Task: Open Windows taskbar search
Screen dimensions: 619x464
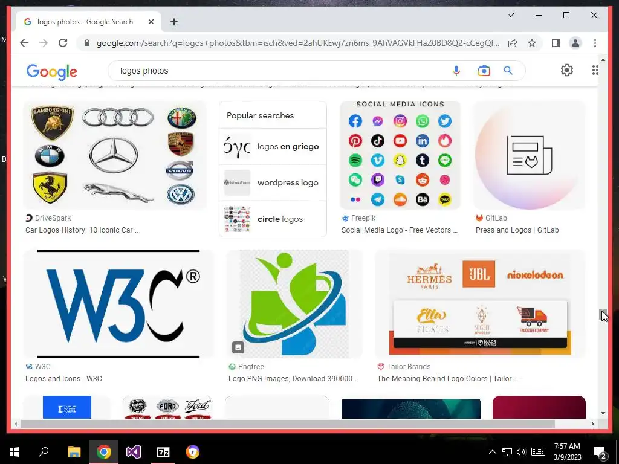Action: 44,452
